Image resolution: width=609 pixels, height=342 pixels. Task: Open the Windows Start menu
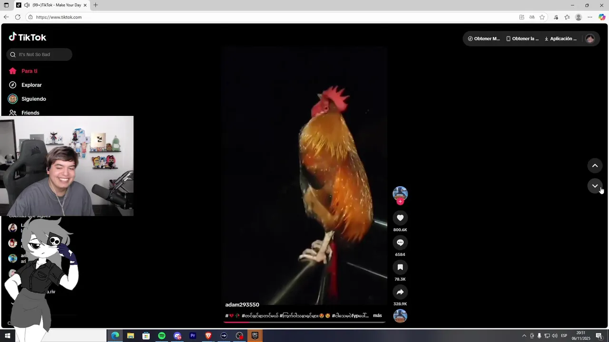pyautogui.click(x=7, y=336)
